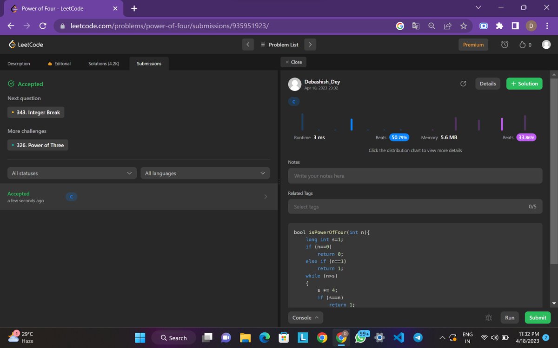This screenshot has height=348, width=558.
Task: Show hidden system tray icons chevron
Action: point(442,338)
